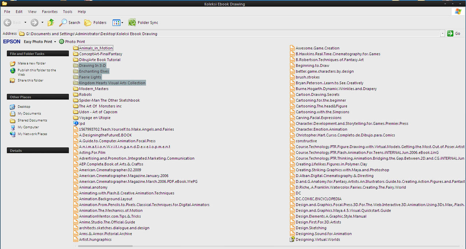Click the Back navigation arrow
Image resolution: width=466 pixels, height=249 pixels.
pyautogui.click(x=7, y=23)
